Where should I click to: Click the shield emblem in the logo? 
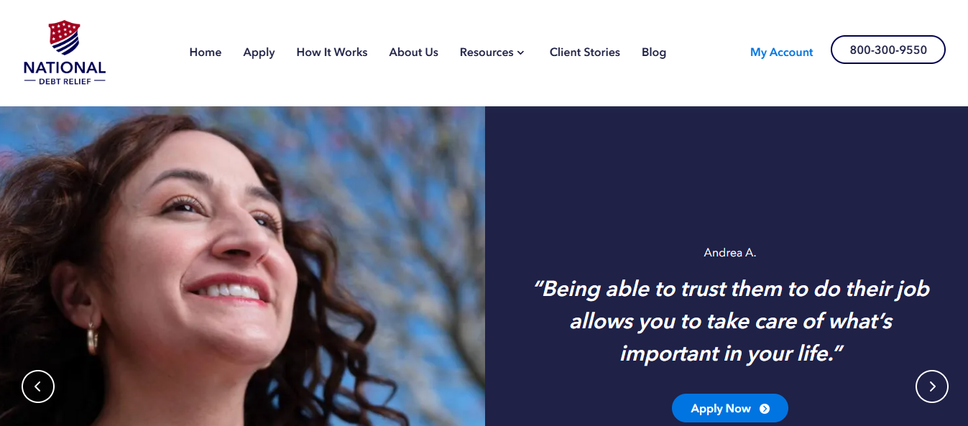click(64, 38)
